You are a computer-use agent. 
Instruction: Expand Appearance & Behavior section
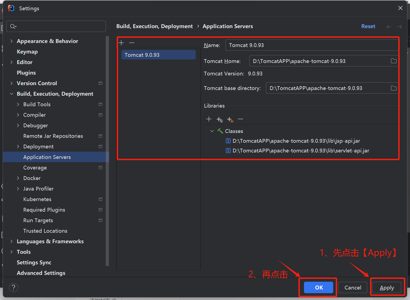click(x=11, y=41)
